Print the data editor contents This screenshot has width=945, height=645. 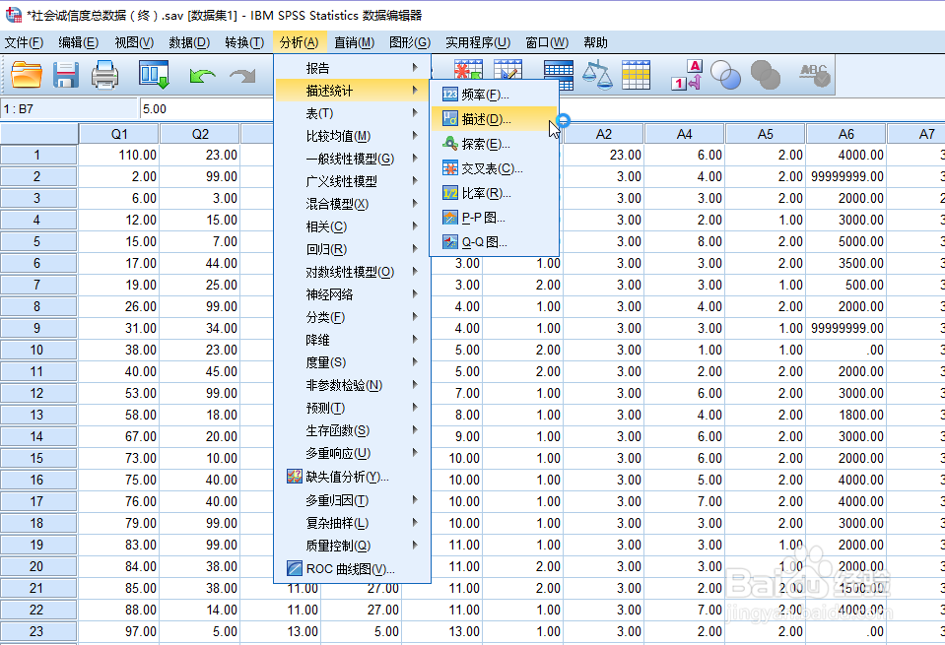pyautogui.click(x=103, y=75)
